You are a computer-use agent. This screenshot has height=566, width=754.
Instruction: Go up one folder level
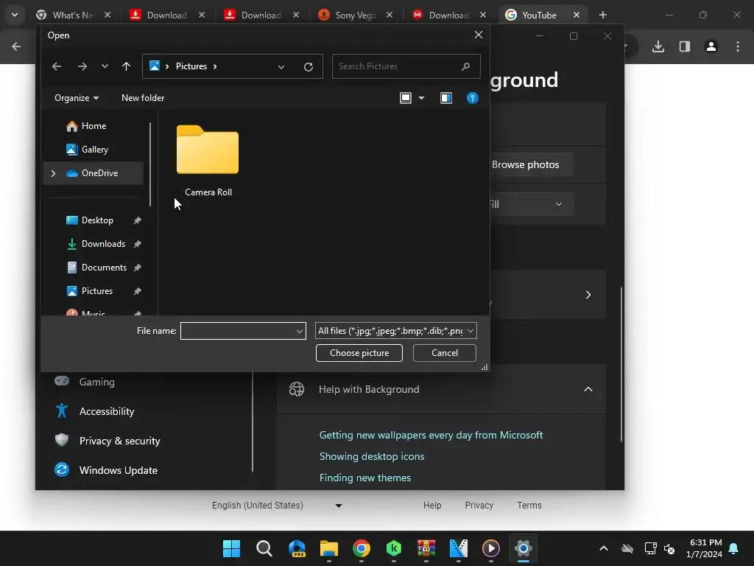(x=126, y=66)
